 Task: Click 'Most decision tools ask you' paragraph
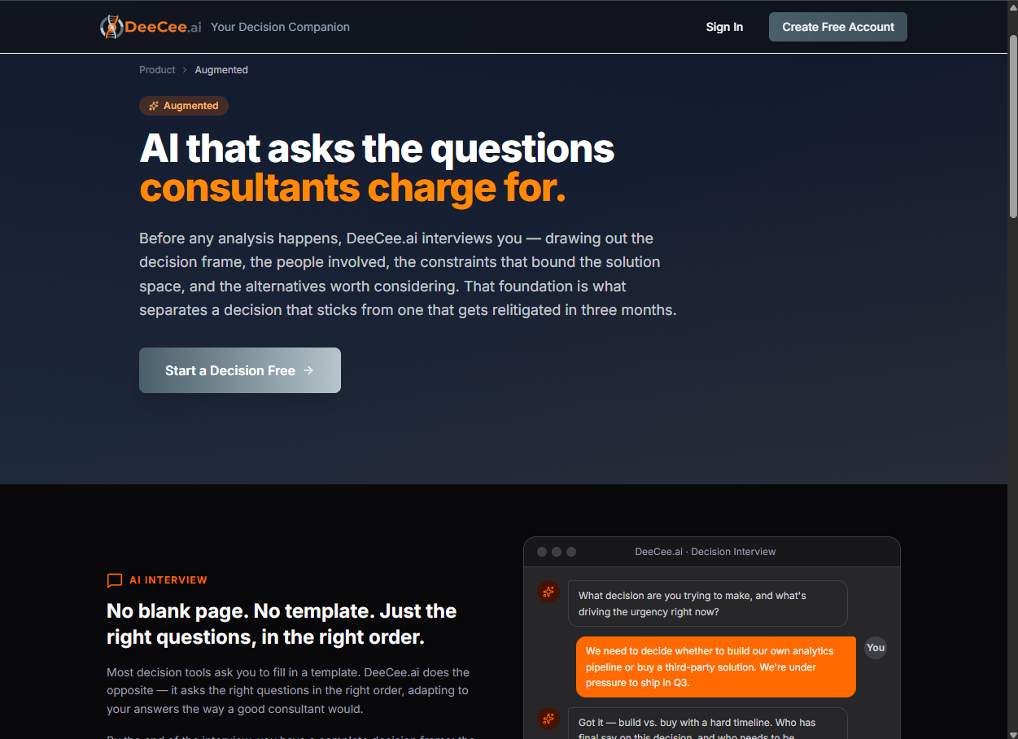click(x=288, y=691)
